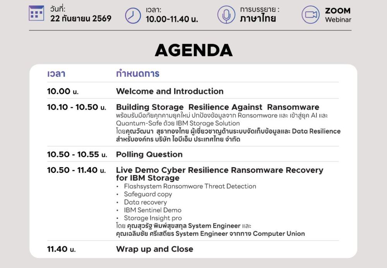387x268 pixels.
Task: Click the 'IBM Sentinel Demo' bullet
Action: pos(152,210)
